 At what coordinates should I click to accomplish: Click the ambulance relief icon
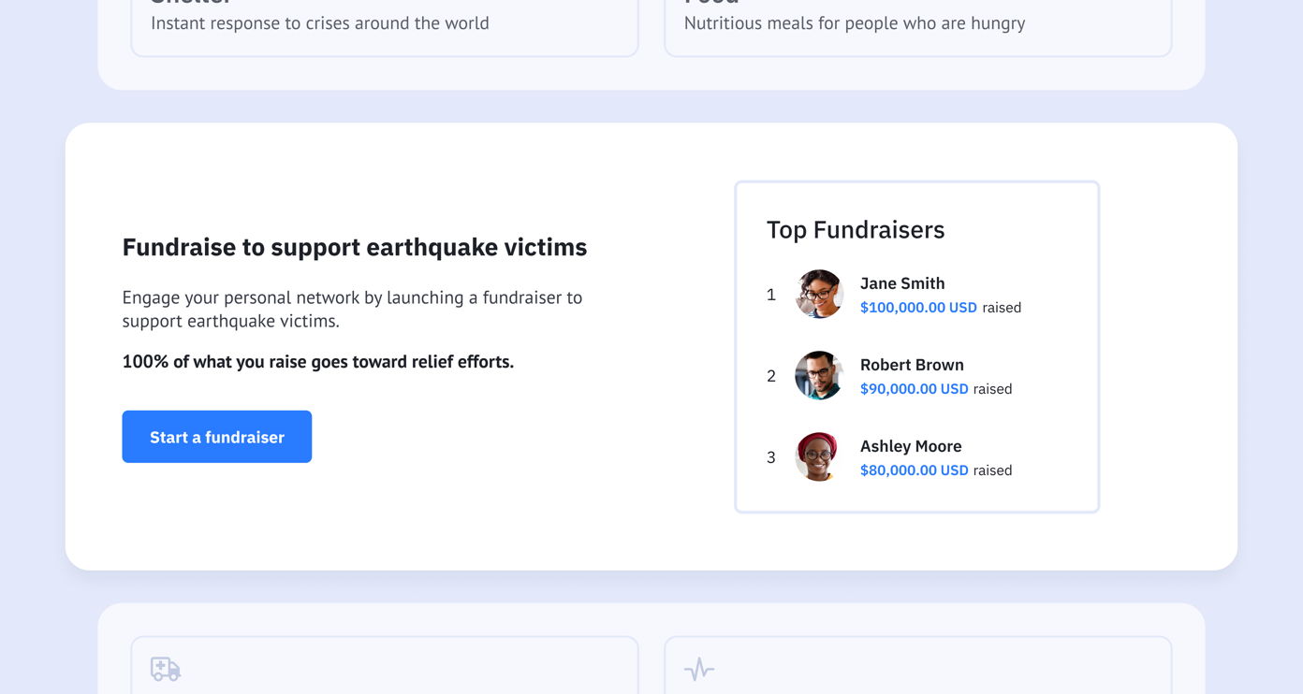[x=164, y=669]
